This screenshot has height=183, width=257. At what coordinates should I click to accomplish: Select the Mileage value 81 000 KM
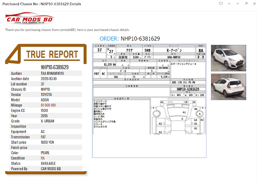(x=48, y=105)
